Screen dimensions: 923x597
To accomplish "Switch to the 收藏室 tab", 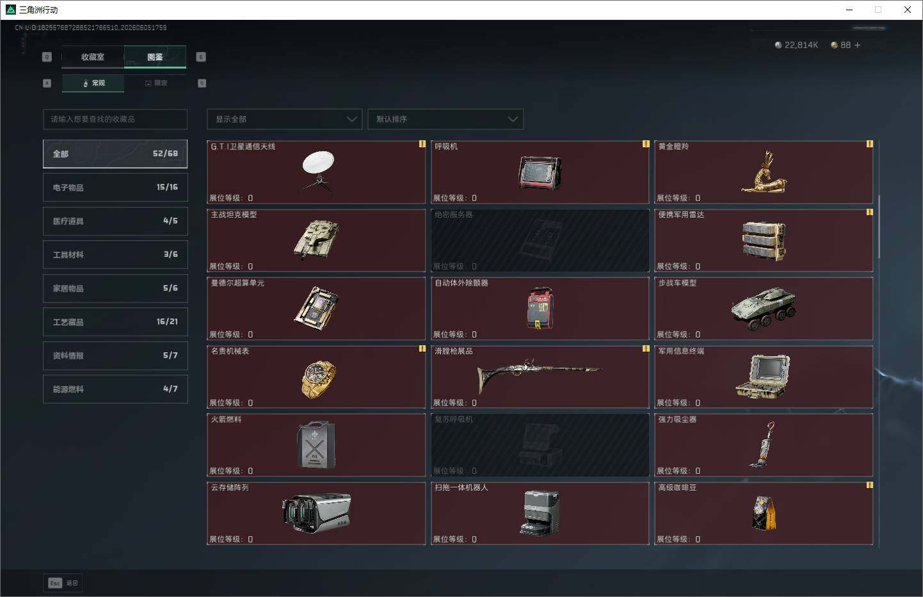I will 93,57.
